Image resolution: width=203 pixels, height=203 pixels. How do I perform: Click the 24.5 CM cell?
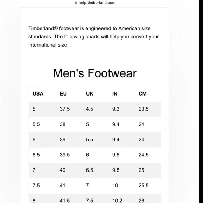143,155
